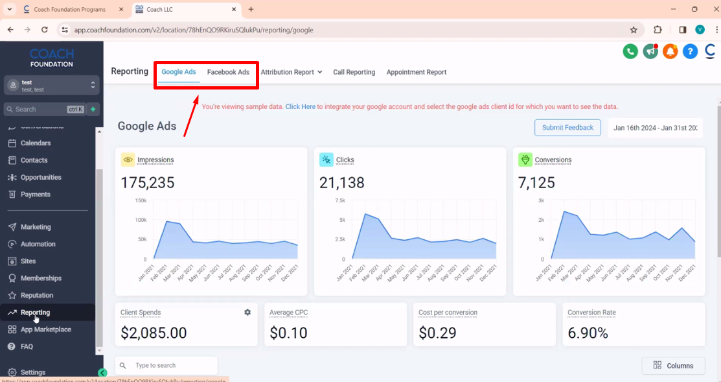This screenshot has height=382, width=721.
Task: Click the Clicks card title
Action: pyautogui.click(x=345, y=160)
